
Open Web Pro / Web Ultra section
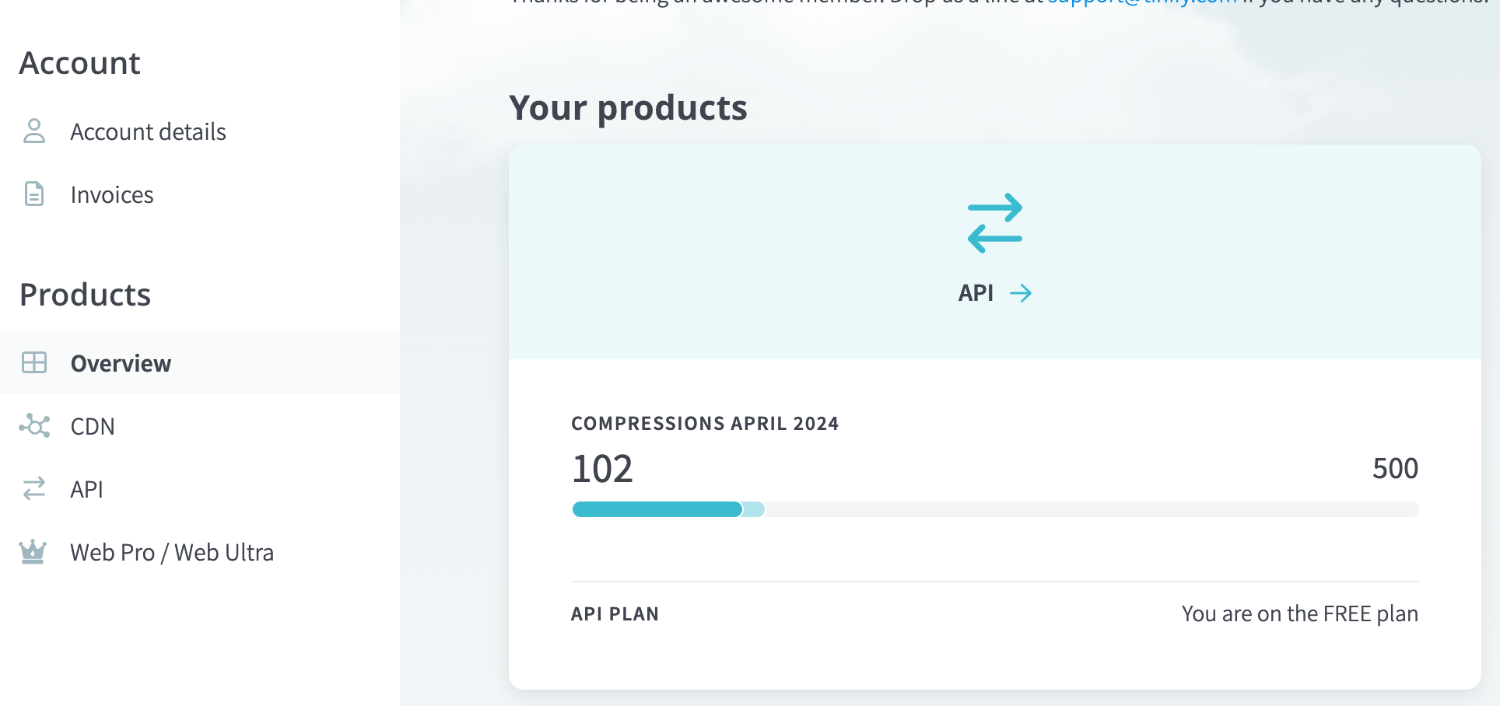tap(172, 553)
